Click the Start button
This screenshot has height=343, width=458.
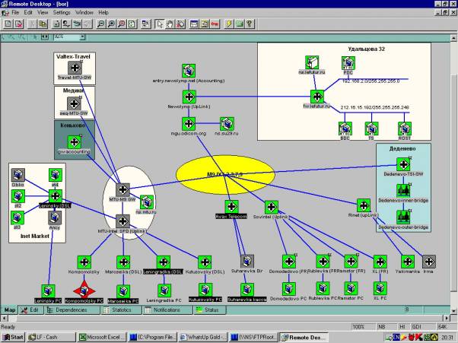[13, 337]
